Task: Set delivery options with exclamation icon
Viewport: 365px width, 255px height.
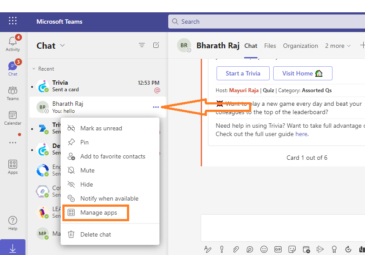Action: pos(222,249)
